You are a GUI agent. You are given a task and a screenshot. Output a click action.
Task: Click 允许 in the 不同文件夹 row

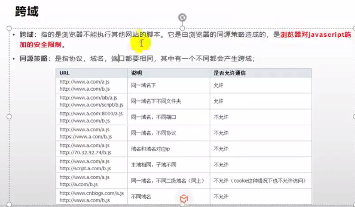click(x=218, y=101)
